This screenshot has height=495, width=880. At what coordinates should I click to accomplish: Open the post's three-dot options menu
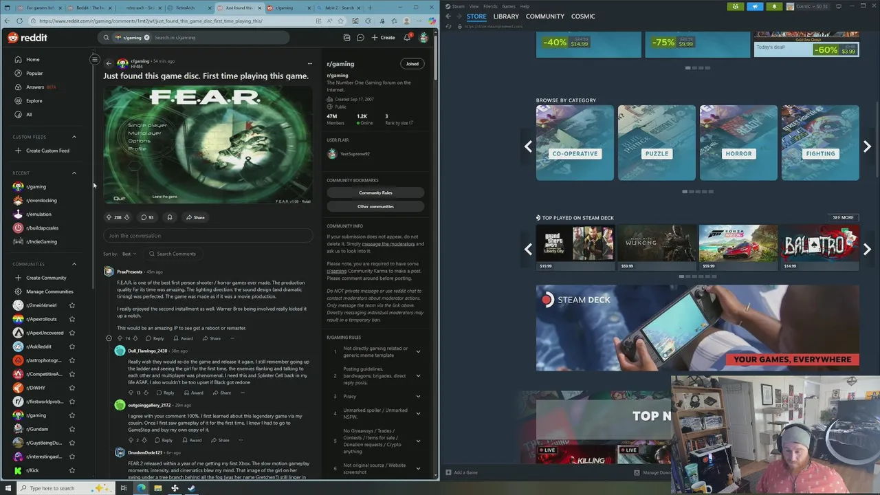[x=309, y=63]
